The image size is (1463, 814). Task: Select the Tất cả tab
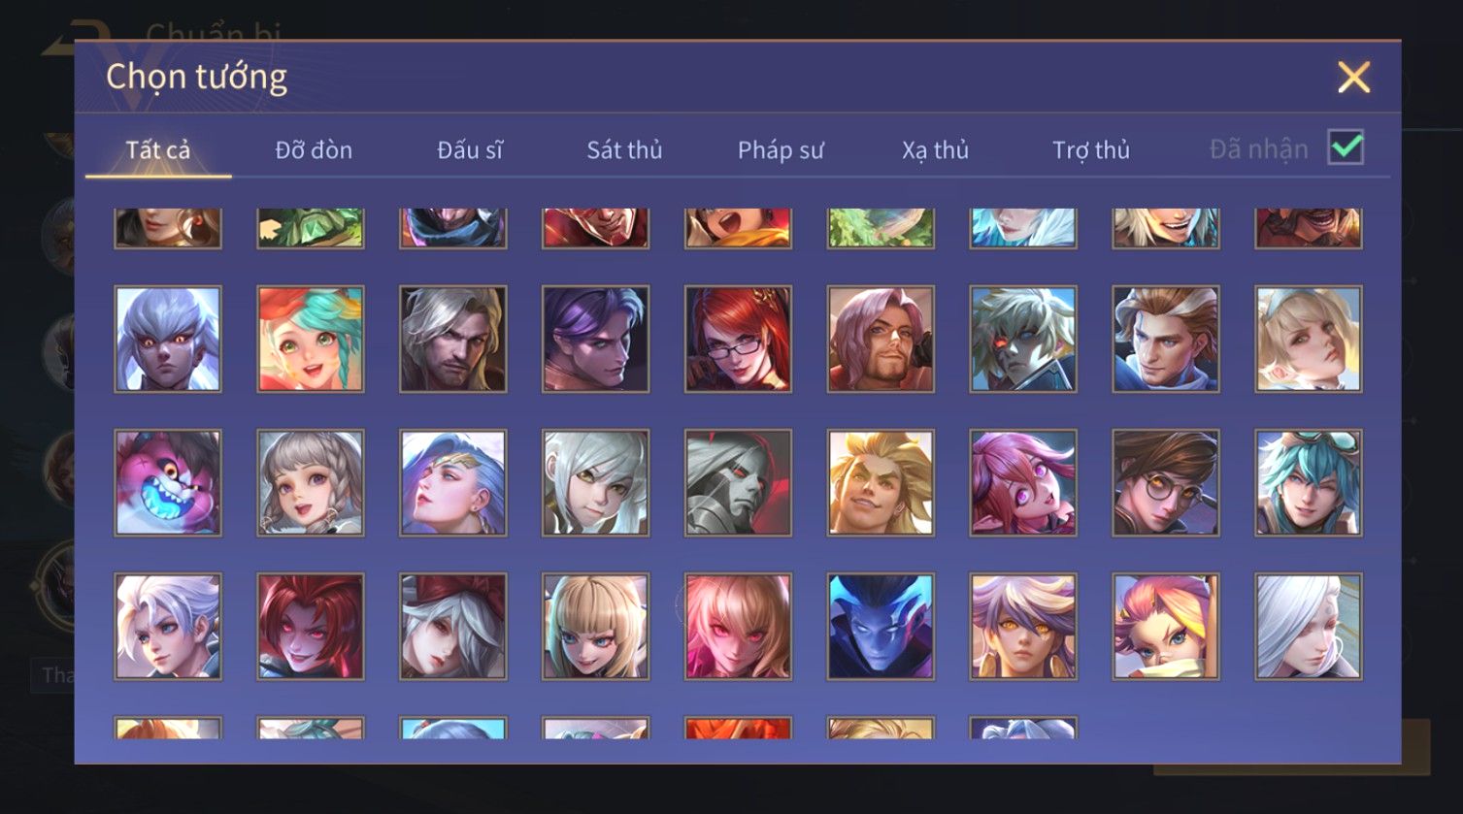point(158,150)
